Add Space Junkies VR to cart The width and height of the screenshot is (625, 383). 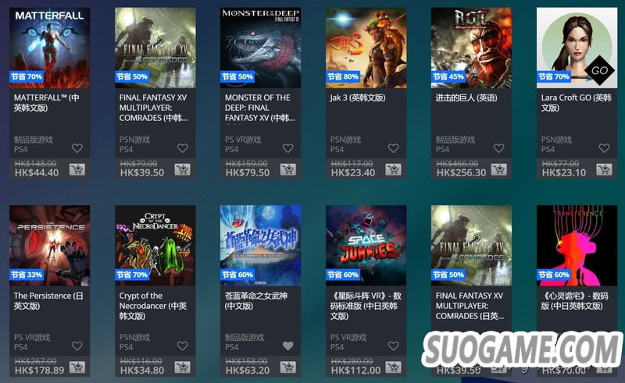point(393,367)
